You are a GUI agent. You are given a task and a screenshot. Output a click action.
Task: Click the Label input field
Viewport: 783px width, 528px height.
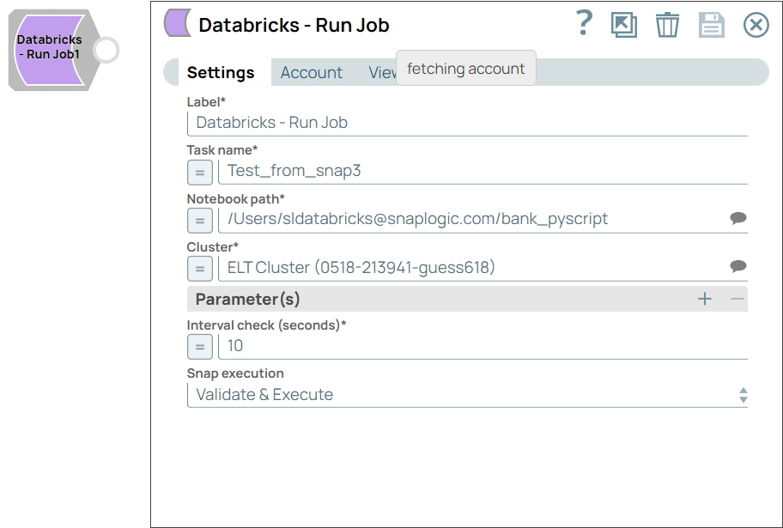coord(467,123)
